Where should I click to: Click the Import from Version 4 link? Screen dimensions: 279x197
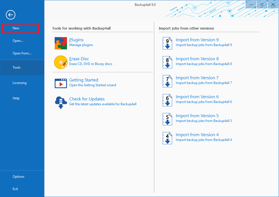(x=197, y=135)
